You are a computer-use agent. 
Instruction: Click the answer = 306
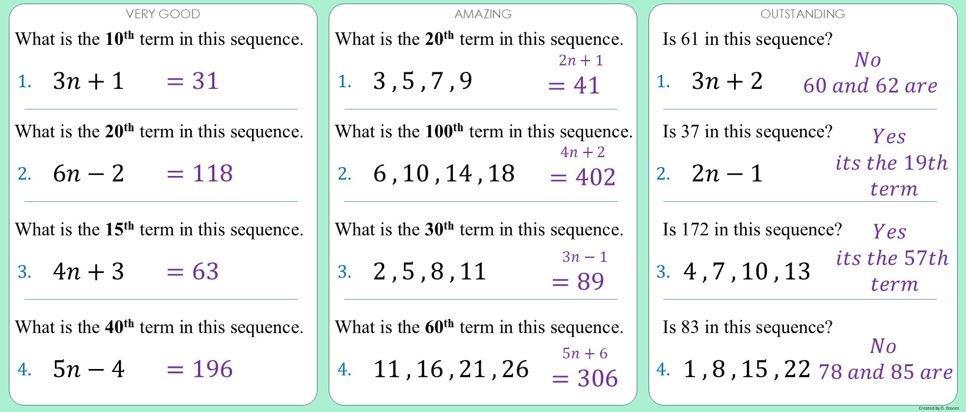(x=585, y=378)
